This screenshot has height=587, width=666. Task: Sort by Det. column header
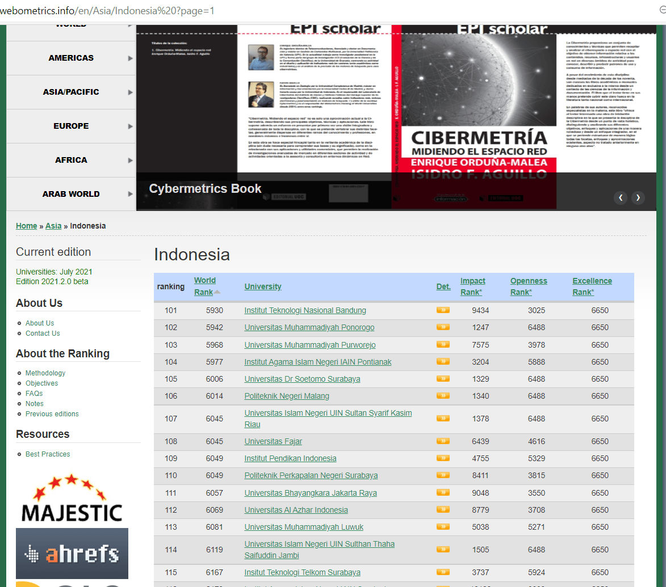[443, 286]
